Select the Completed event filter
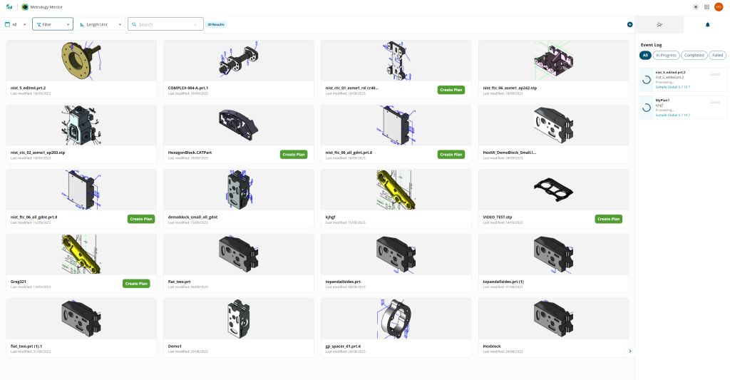Image resolution: width=730 pixels, height=380 pixels. click(x=694, y=55)
